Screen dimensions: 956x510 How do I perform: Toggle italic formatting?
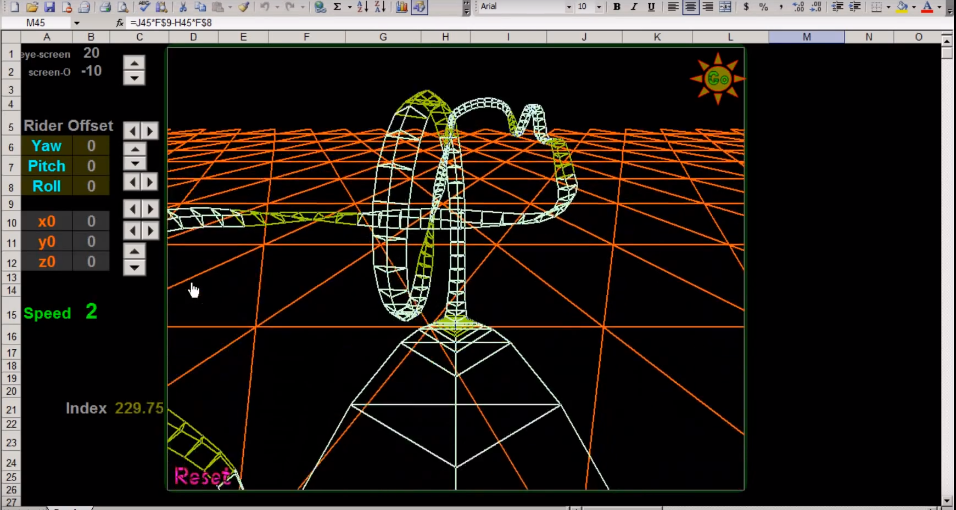[x=634, y=7]
